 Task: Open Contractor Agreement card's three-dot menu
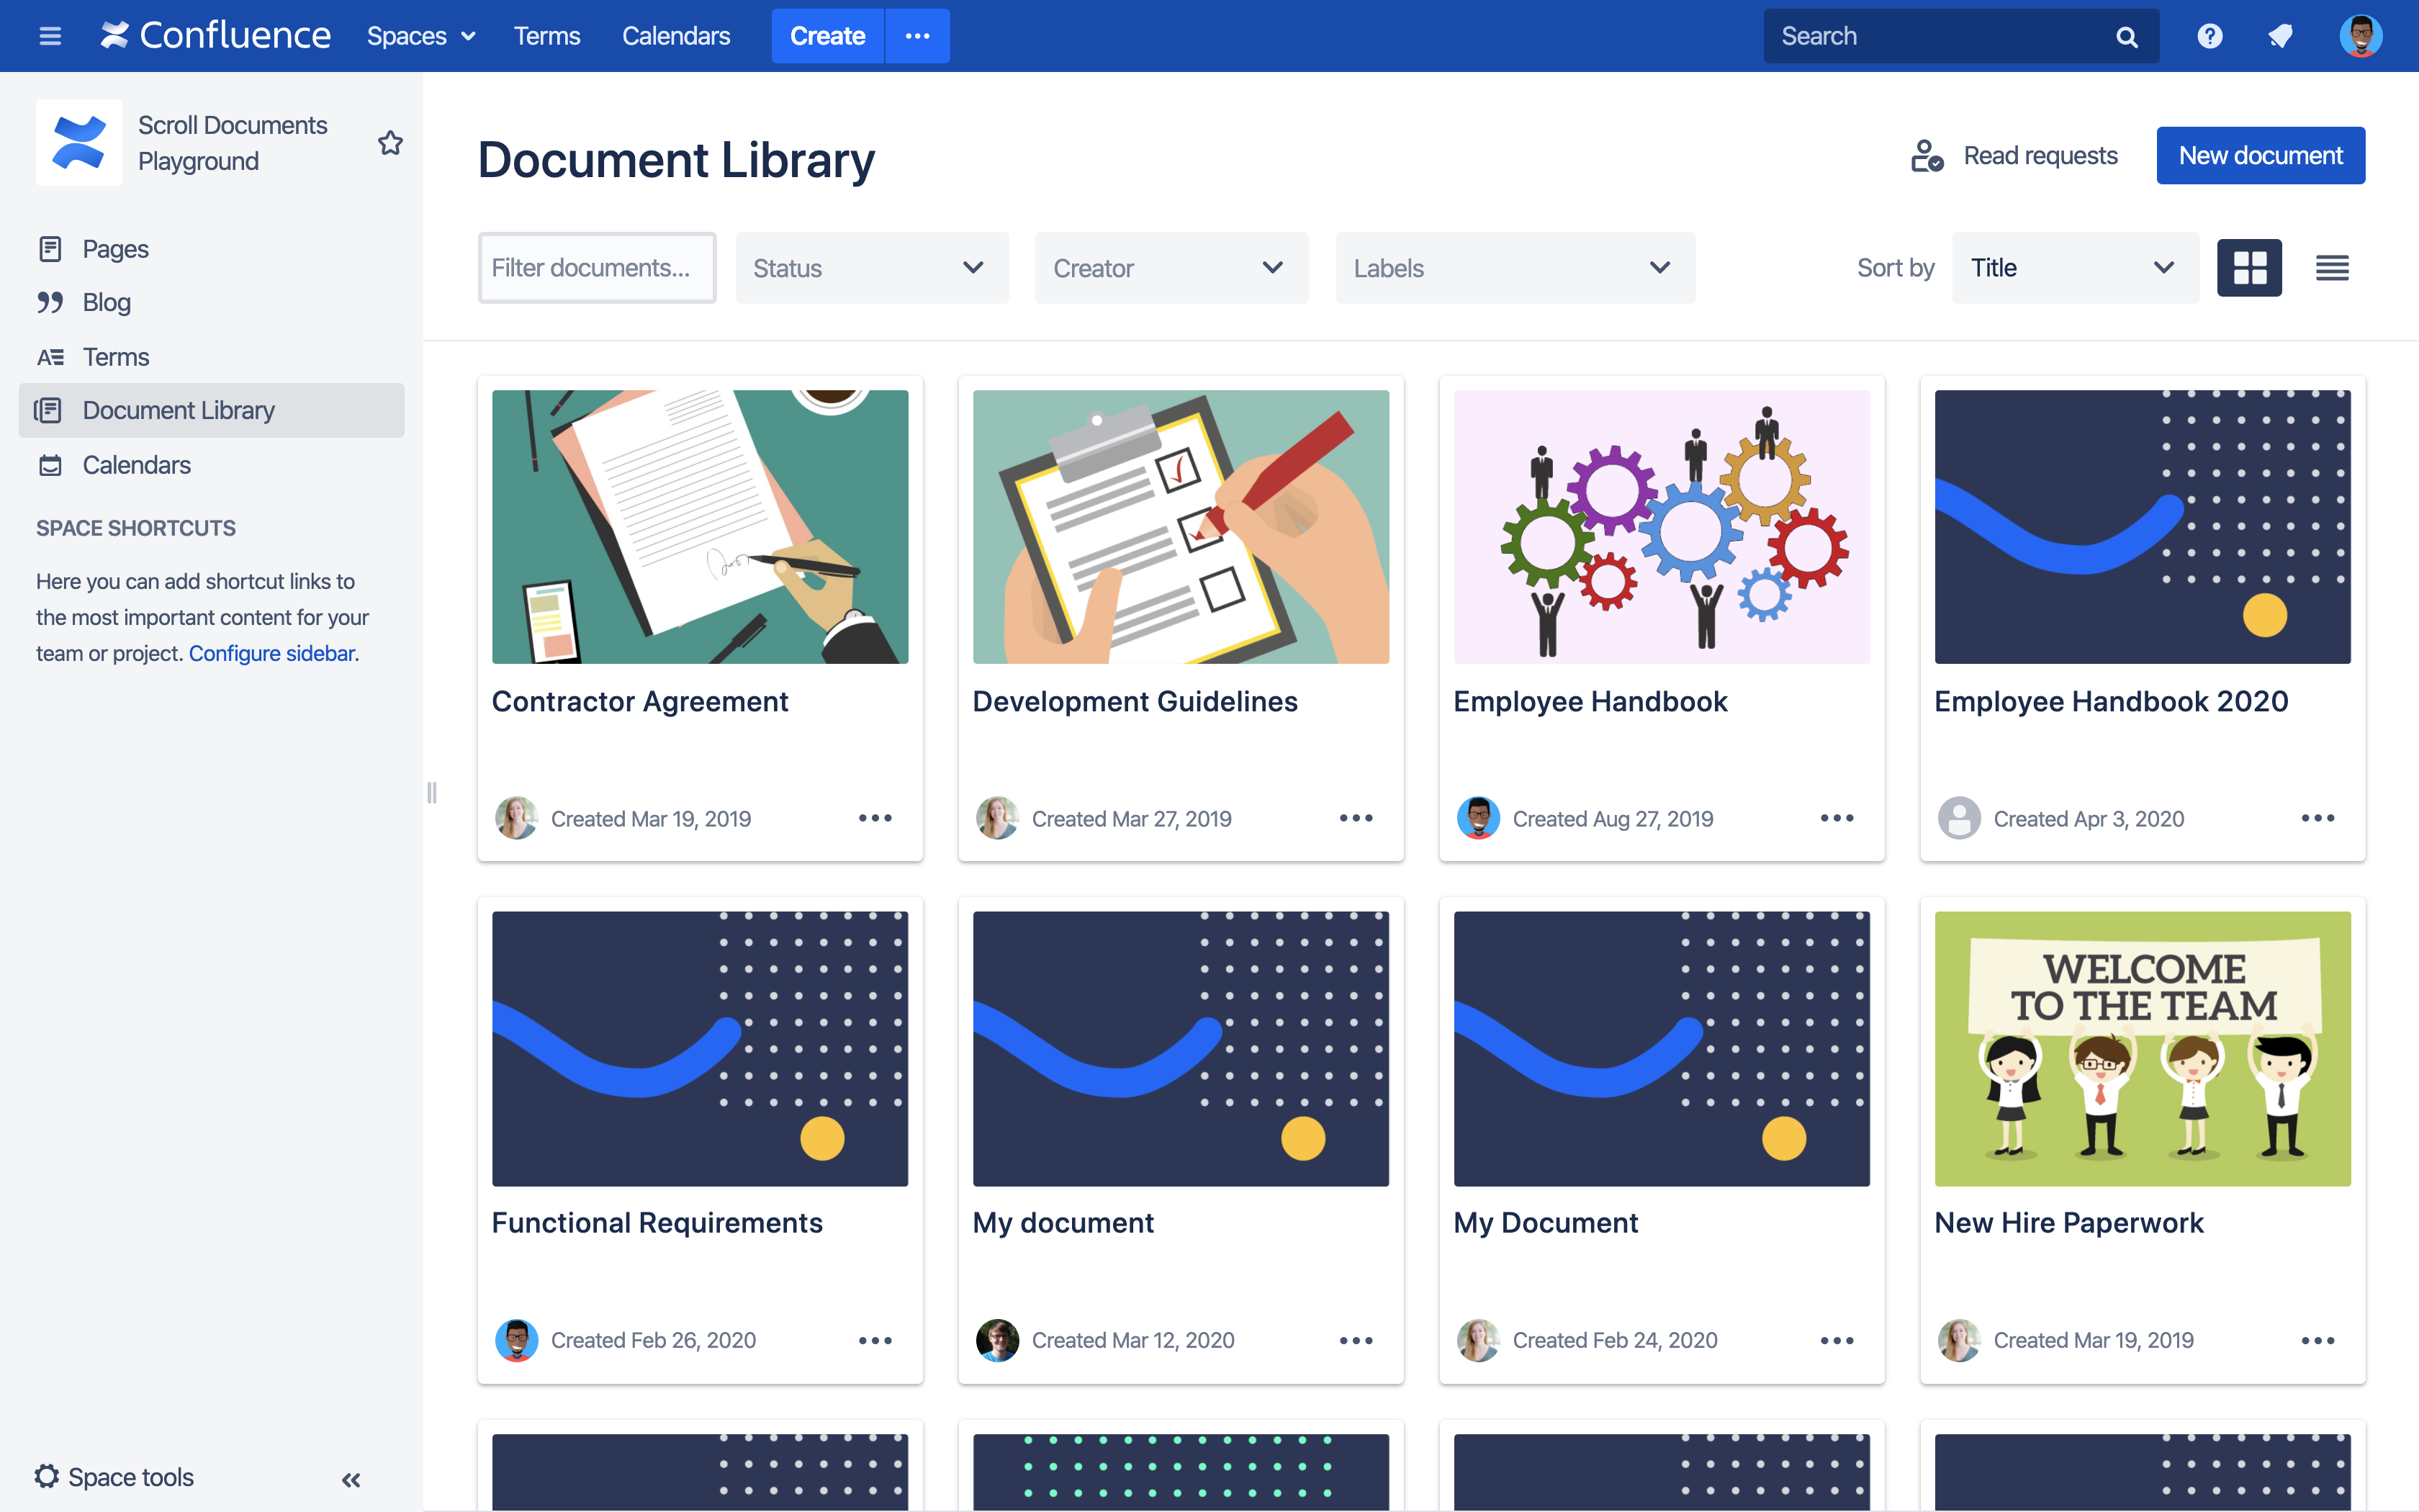(x=875, y=818)
